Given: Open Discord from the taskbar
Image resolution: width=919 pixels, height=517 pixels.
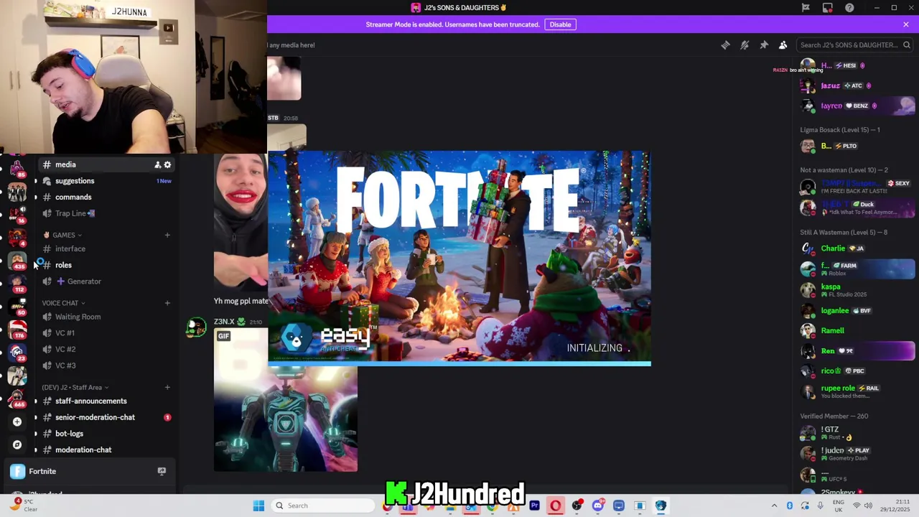Looking at the screenshot, I should pyautogui.click(x=597, y=506).
